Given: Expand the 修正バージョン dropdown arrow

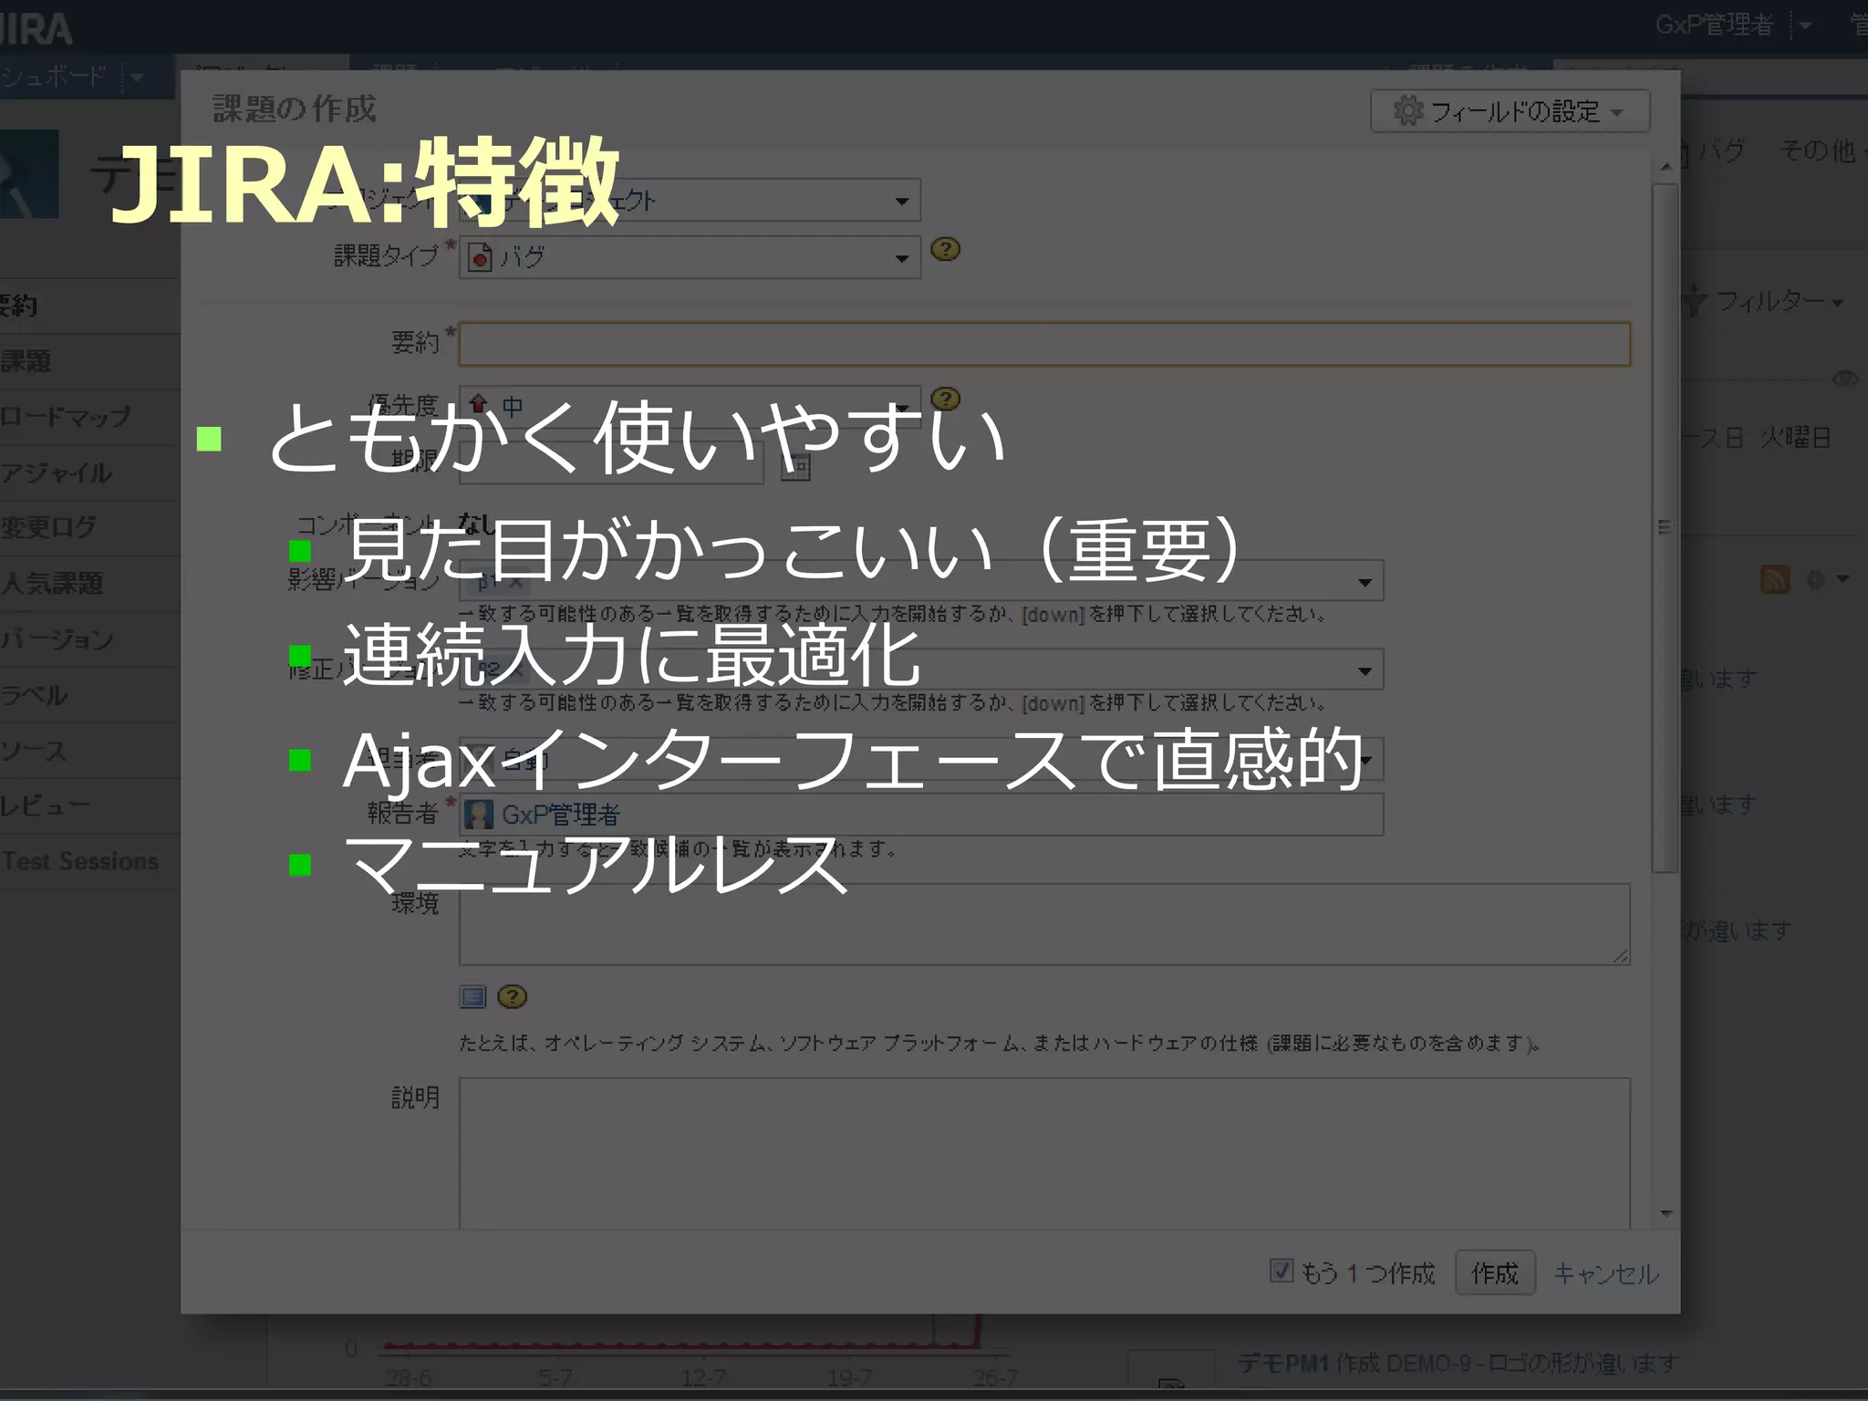Looking at the screenshot, I should 1365,671.
